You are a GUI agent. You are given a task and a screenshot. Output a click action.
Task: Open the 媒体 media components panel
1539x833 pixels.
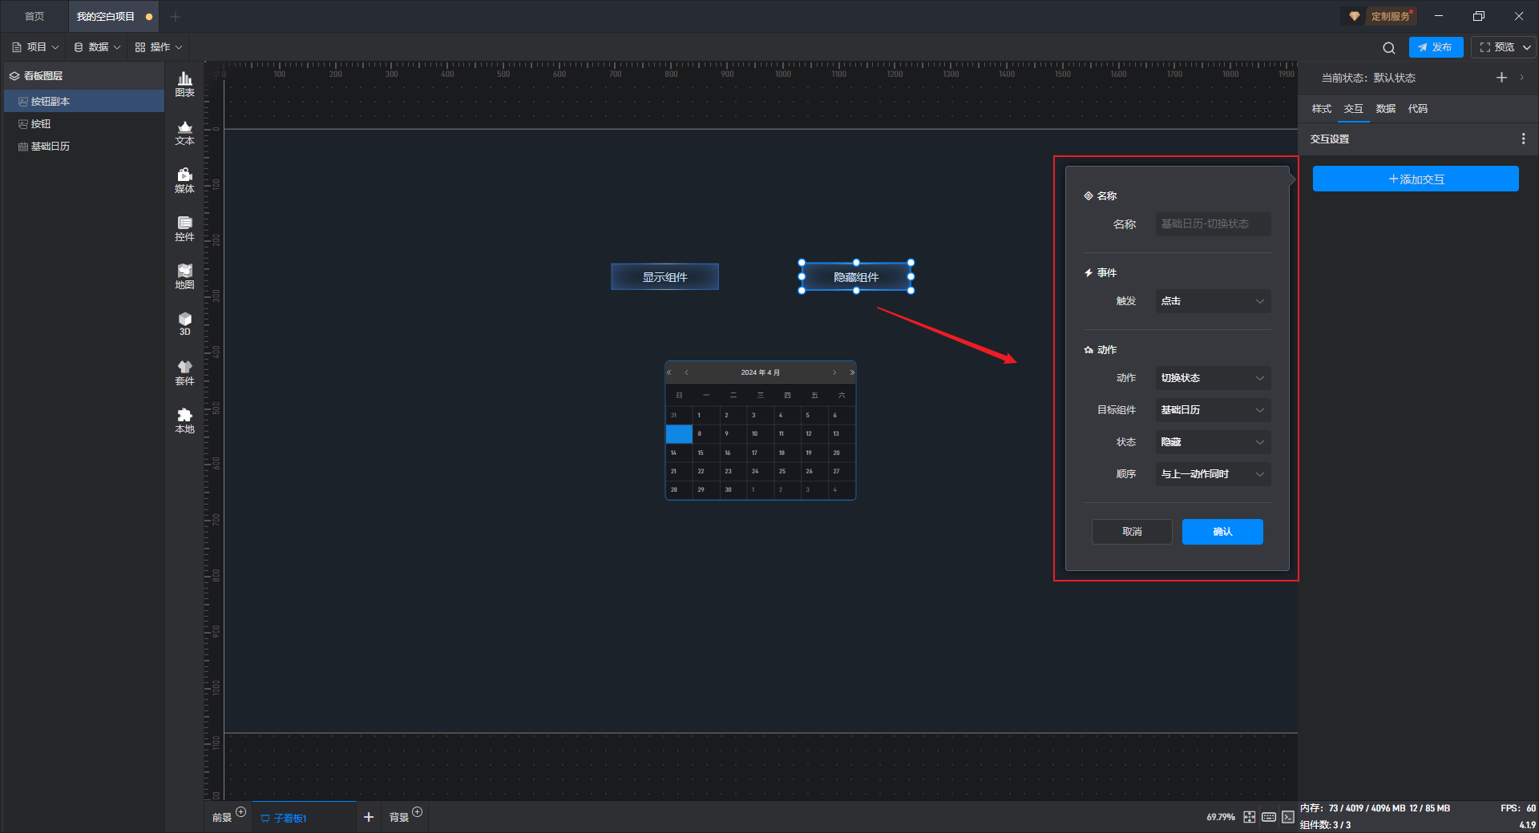tap(184, 180)
